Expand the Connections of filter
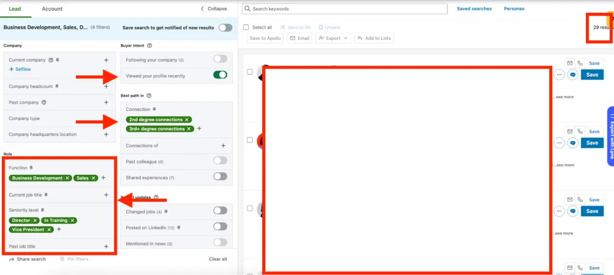614x275 pixels. [223, 146]
